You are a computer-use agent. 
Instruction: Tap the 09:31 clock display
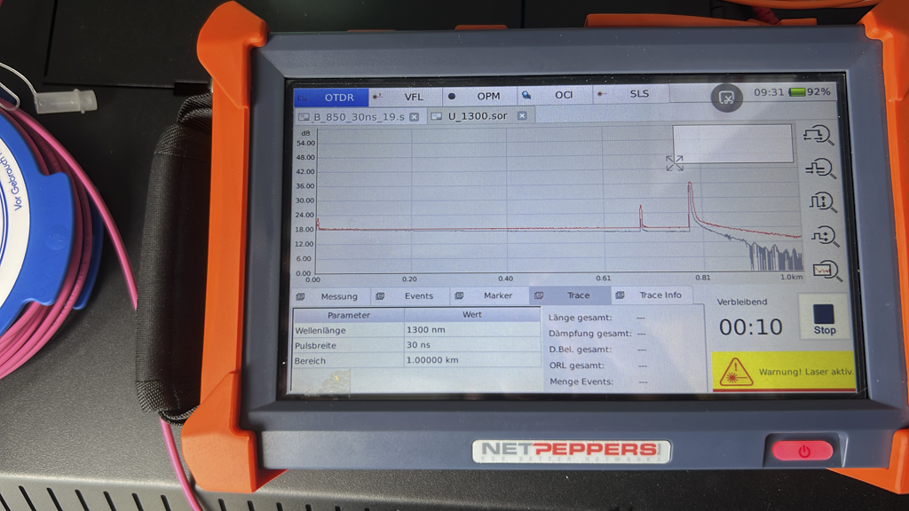point(769,92)
